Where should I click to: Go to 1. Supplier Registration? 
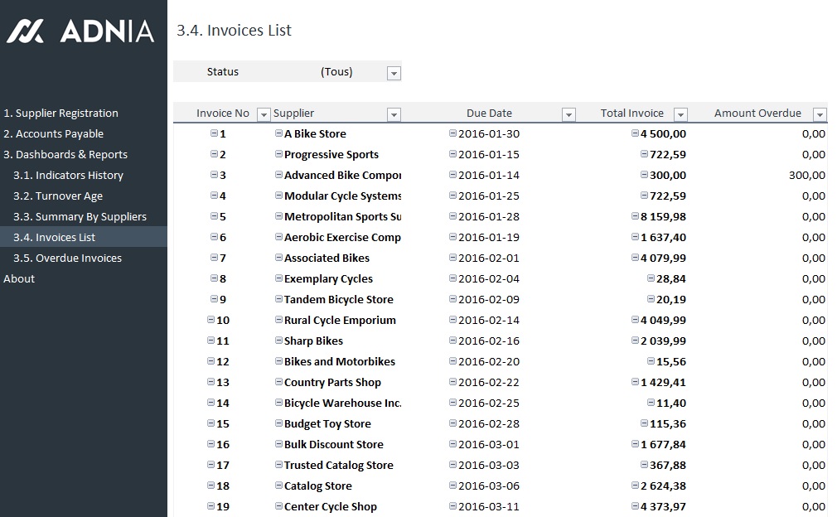(60, 114)
